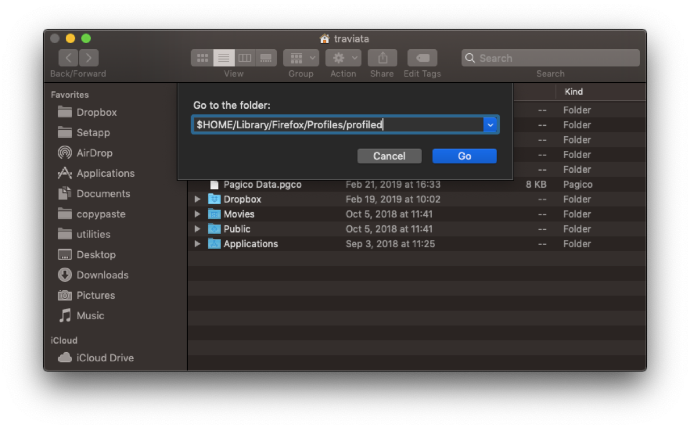Go forward with the Forward arrow
The width and height of the screenshot is (690, 431).
(x=89, y=58)
